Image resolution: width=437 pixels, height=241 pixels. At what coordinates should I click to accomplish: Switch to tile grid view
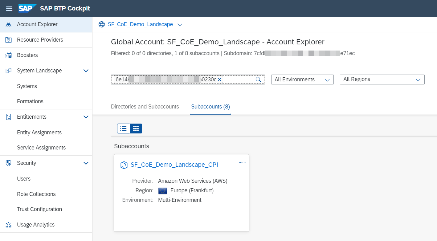coord(136,129)
